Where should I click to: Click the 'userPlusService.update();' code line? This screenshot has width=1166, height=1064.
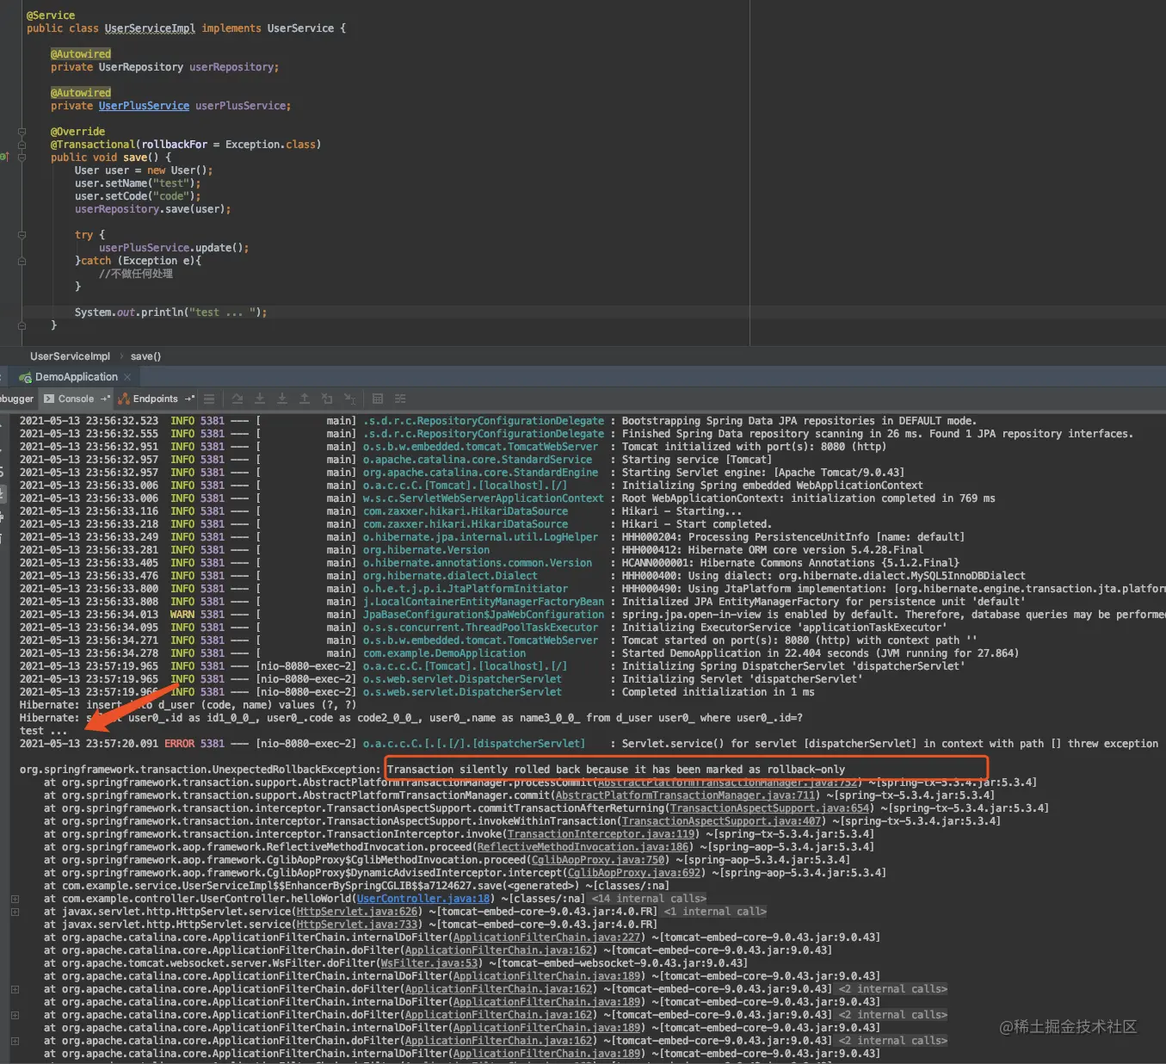coord(174,248)
